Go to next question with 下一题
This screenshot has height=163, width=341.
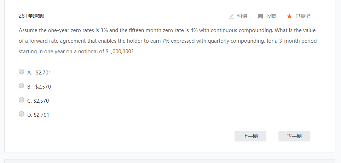pyautogui.click(x=294, y=136)
